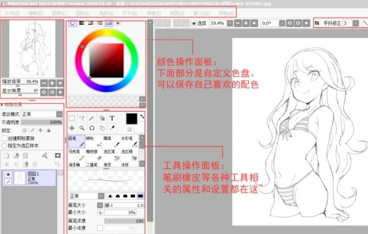This screenshot has width=368, height=234.
Task: Click the black foreground color swatch
Action: click(x=132, y=119)
